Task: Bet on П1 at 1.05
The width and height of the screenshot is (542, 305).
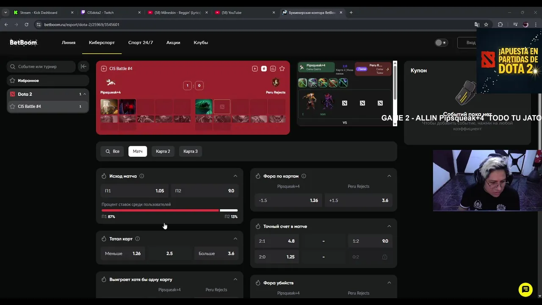Action: (135, 191)
